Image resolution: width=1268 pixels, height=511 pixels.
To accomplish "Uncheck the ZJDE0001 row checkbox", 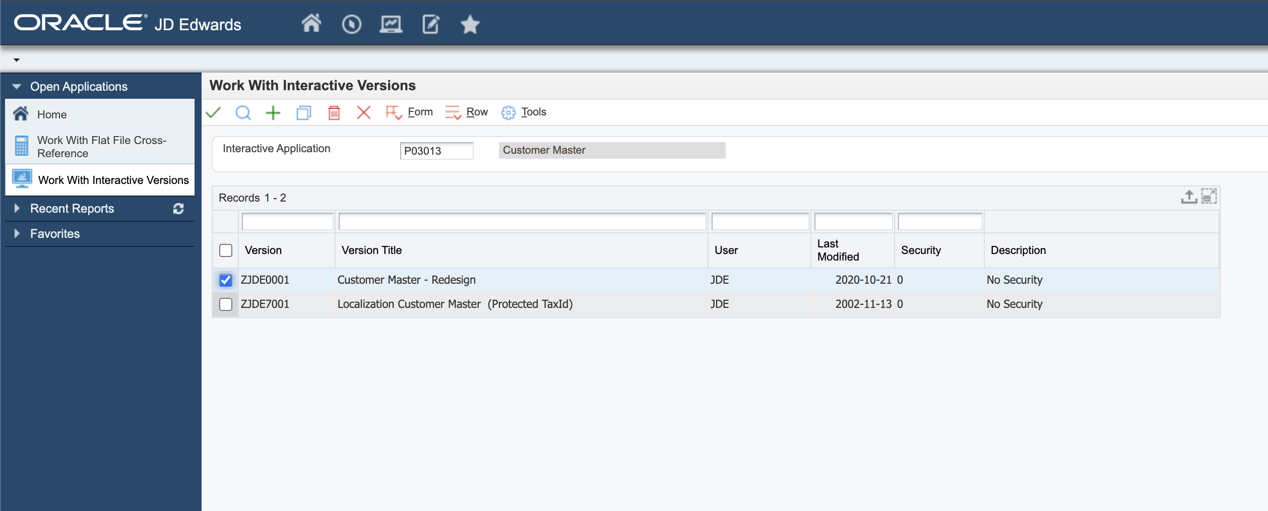I will click(x=226, y=280).
